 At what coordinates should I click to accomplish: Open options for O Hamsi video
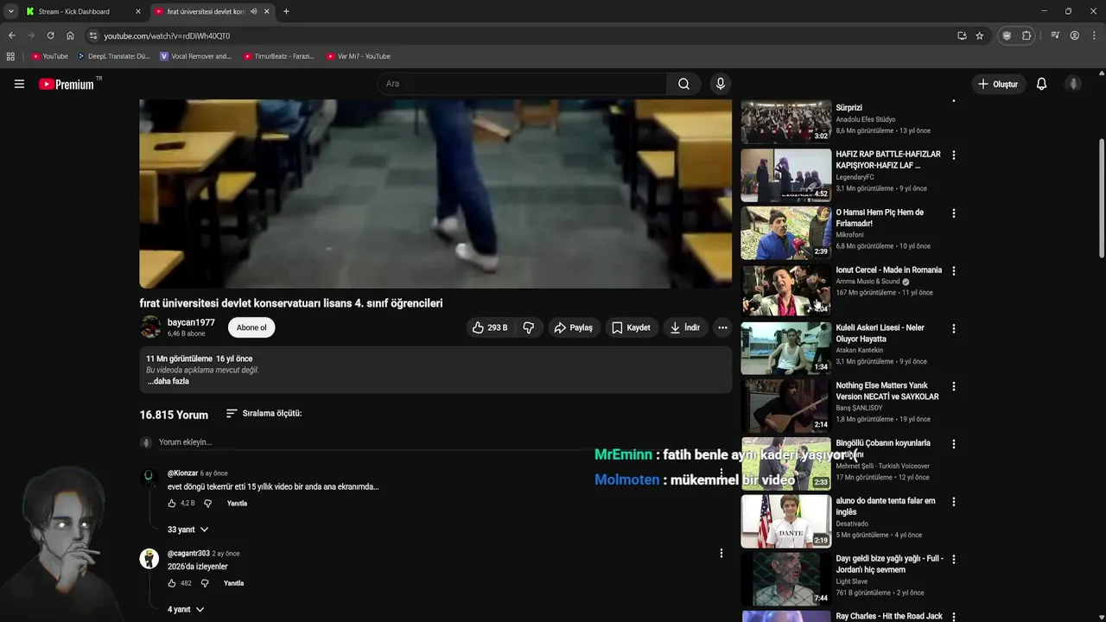pyautogui.click(x=954, y=213)
